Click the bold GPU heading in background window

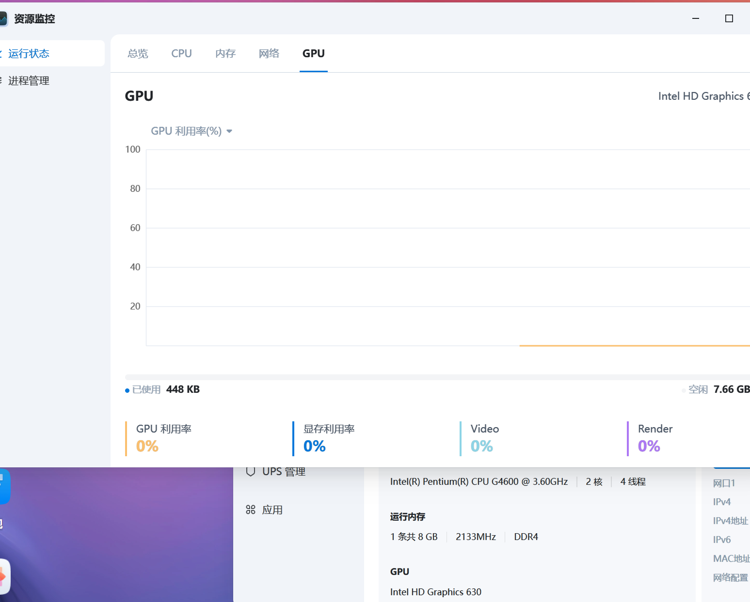point(399,571)
